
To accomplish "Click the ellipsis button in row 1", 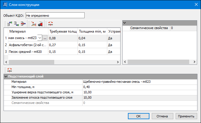I will tap(45, 38).
